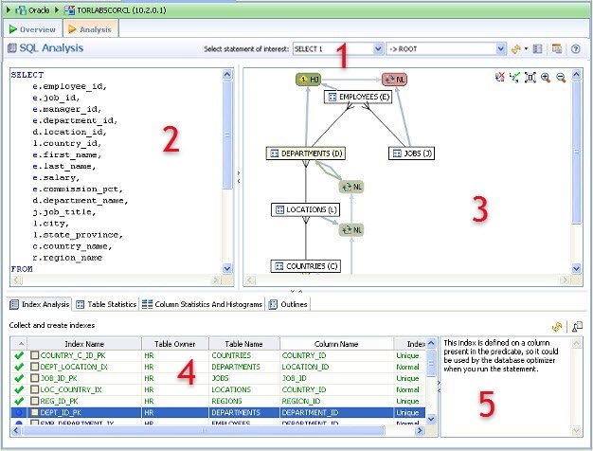The width and height of the screenshot is (593, 451).
Task: Select the COUNTRIES (C) table node
Action: [x=306, y=266]
